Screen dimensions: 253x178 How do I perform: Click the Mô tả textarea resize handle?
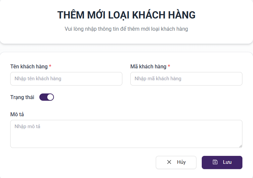pos(240,146)
